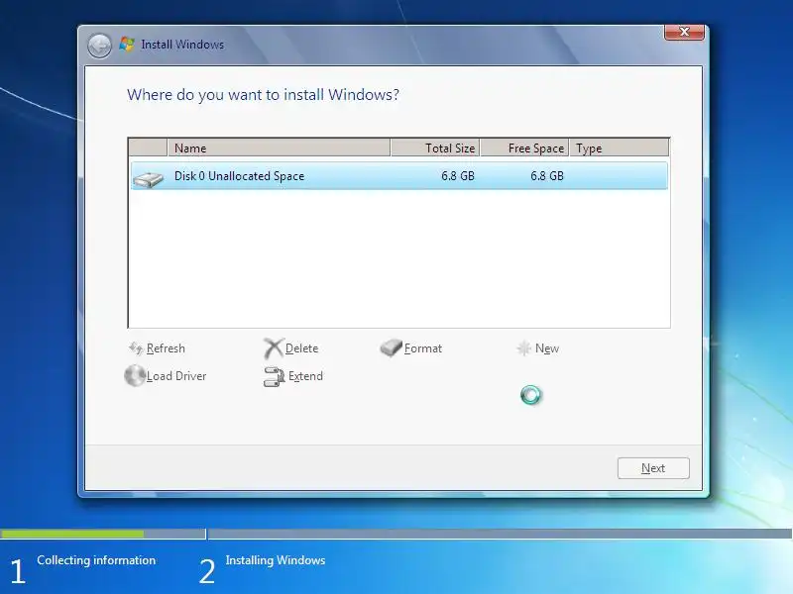Click the New link
This screenshot has height=594, width=793.
click(x=547, y=348)
